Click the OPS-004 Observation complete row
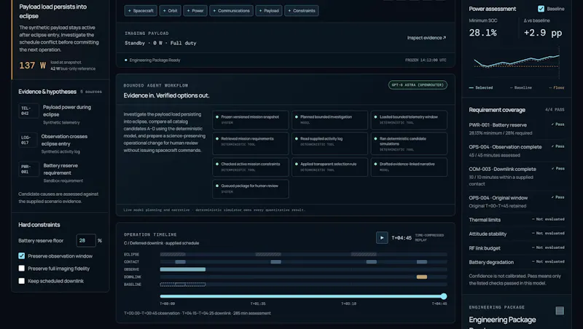Viewport: 583px width, 329px height. 517,151
